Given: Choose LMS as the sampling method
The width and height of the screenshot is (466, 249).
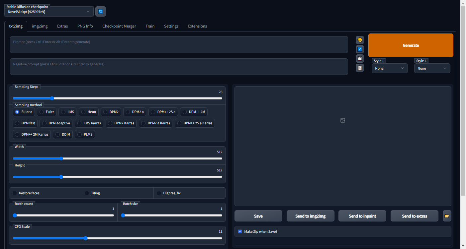Looking at the screenshot, I should [x=68, y=112].
